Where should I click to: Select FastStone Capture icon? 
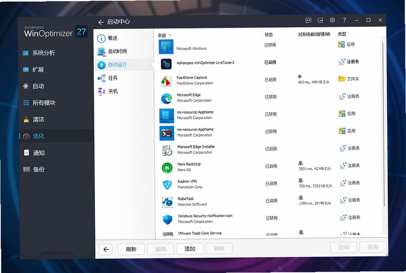[166, 81]
